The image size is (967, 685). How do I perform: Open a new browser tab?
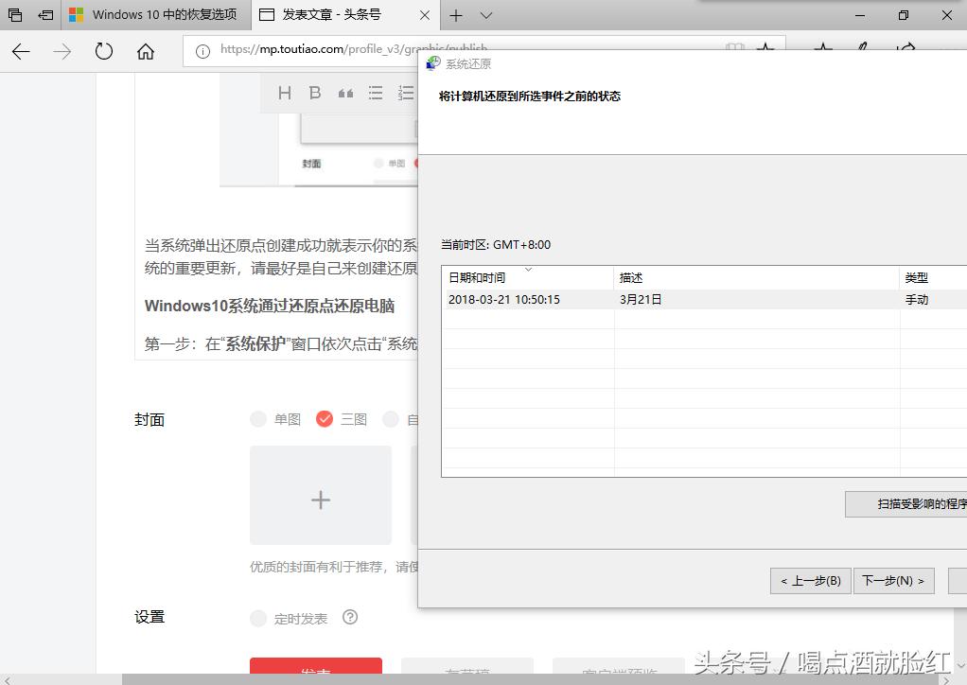pyautogui.click(x=457, y=15)
